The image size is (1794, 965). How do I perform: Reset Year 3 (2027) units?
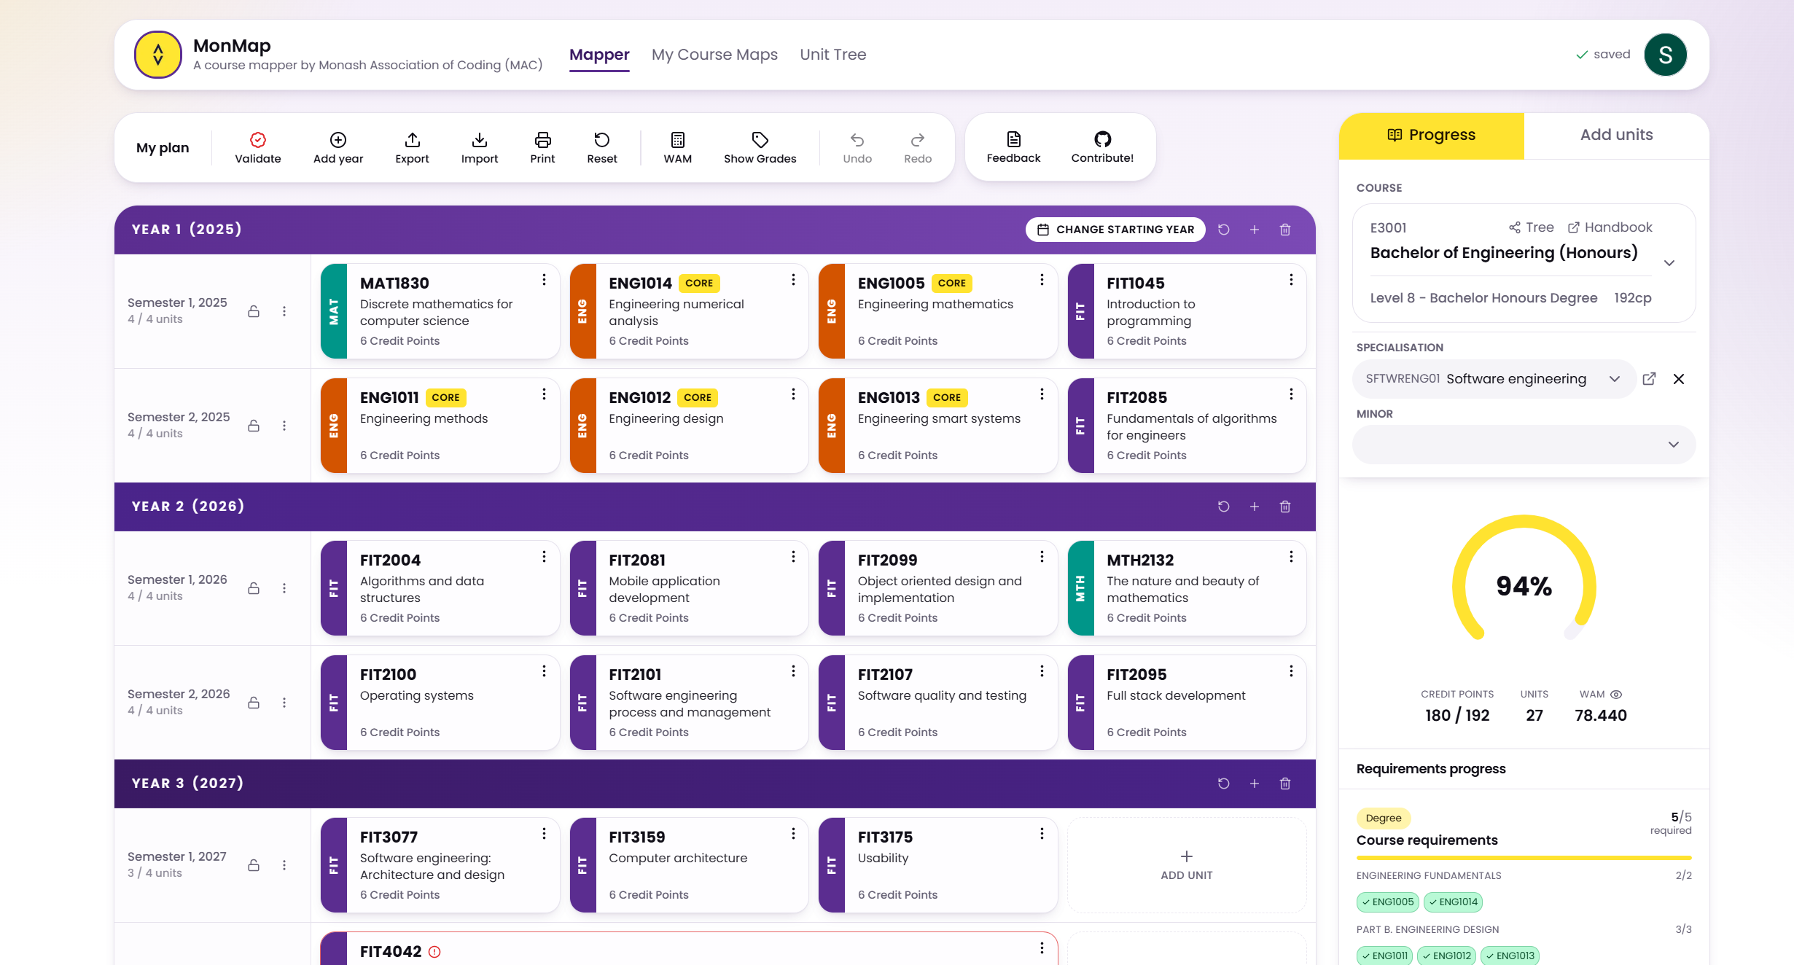[1224, 784]
